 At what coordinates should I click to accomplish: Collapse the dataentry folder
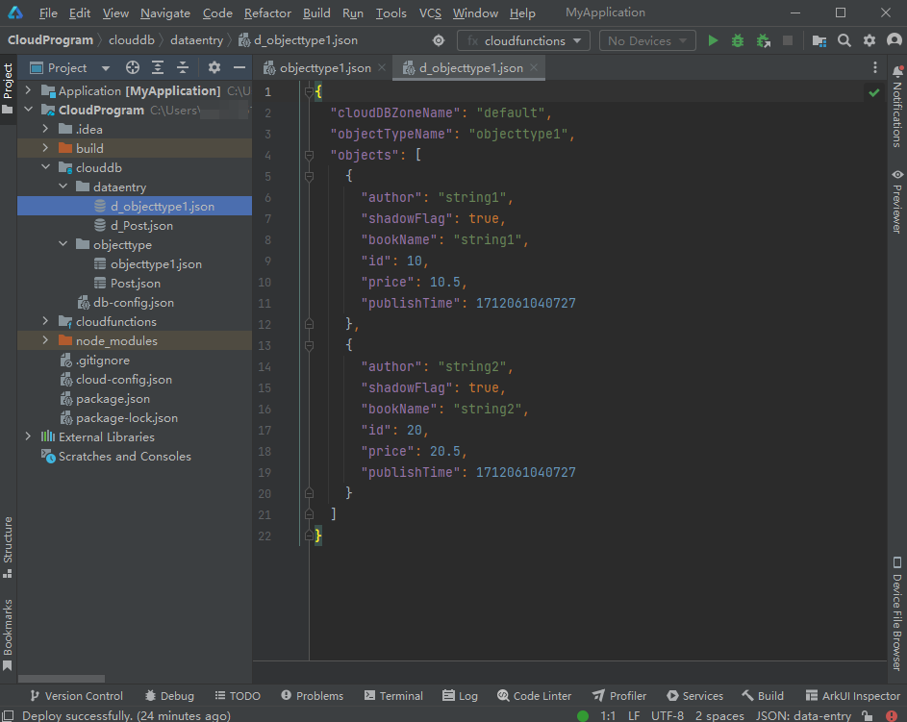(x=63, y=187)
